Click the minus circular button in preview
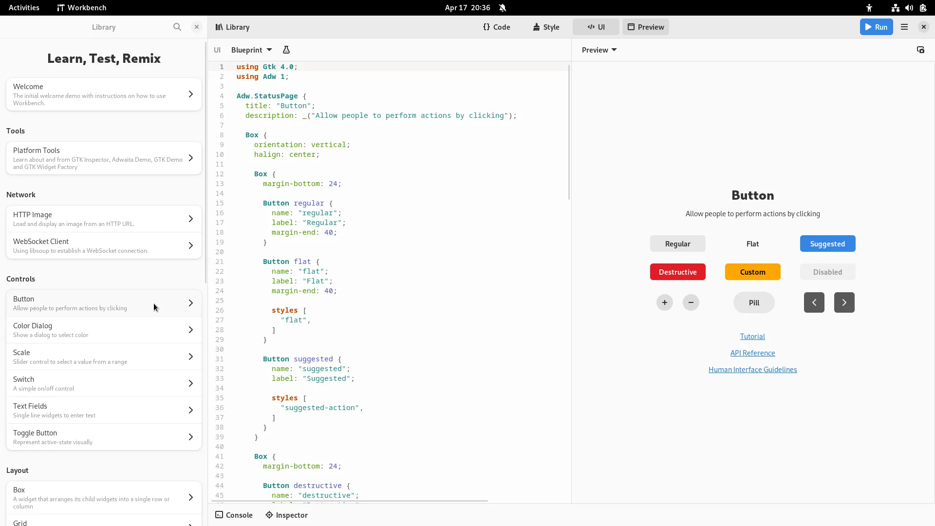 click(x=691, y=302)
